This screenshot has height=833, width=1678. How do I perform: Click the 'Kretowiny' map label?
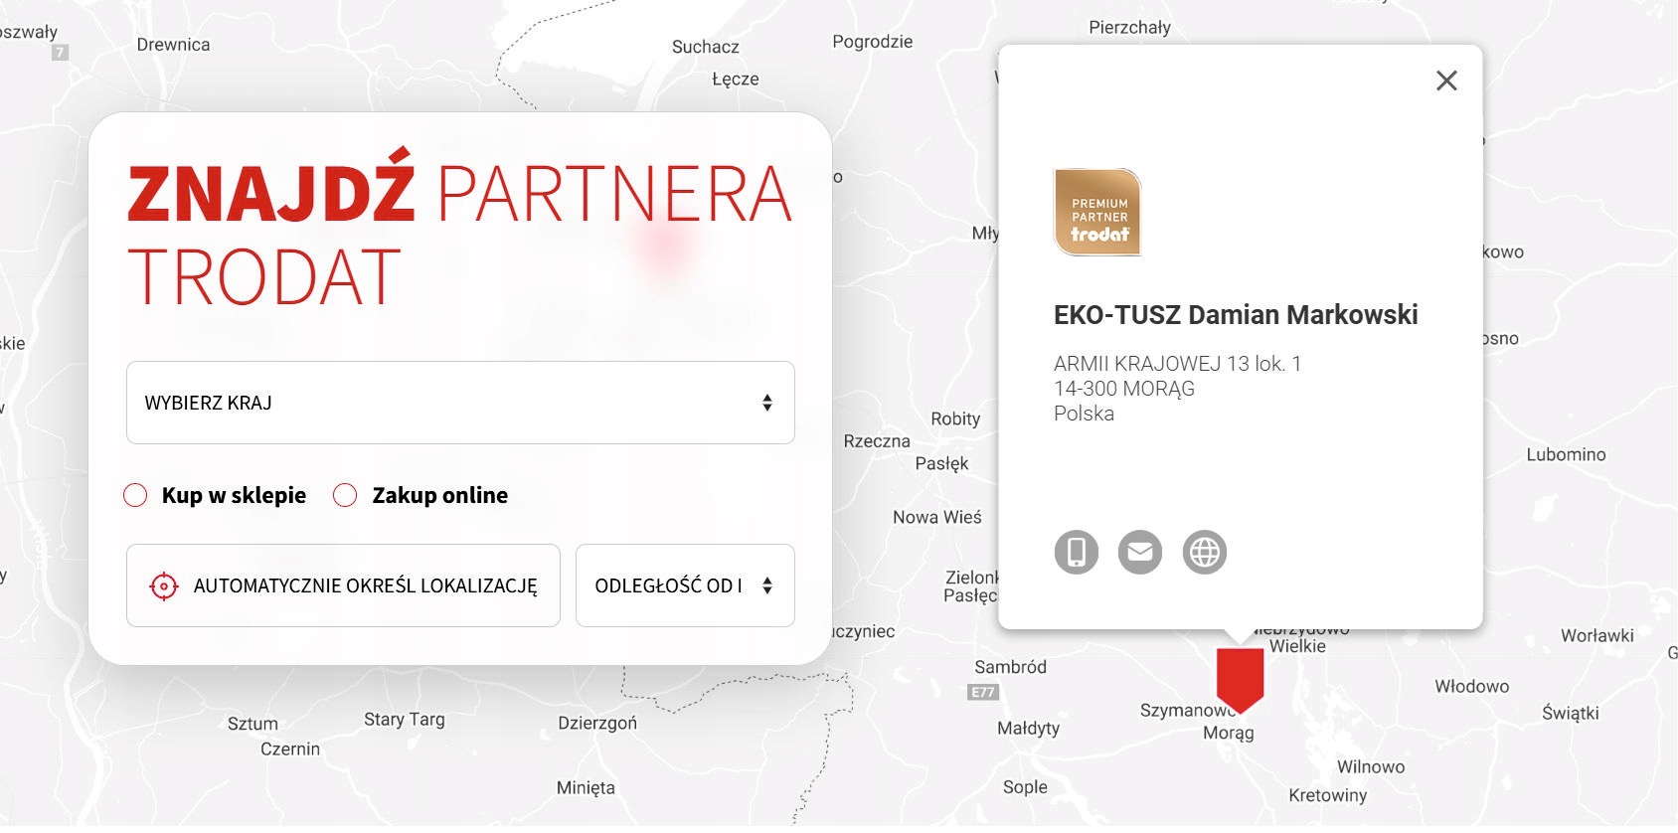pos(1328,795)
